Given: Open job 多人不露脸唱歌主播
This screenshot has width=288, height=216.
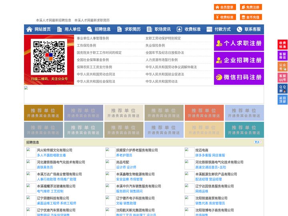Looking at the screenshot, I should (x=51, y=155).
